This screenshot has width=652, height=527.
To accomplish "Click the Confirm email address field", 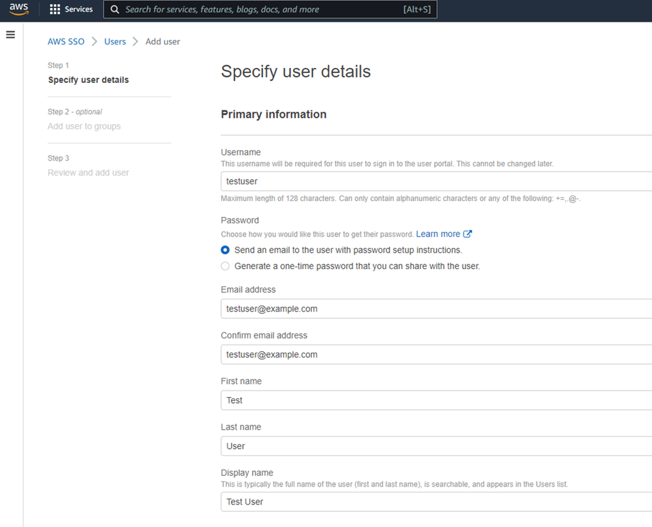I will [x=436, y=355].
